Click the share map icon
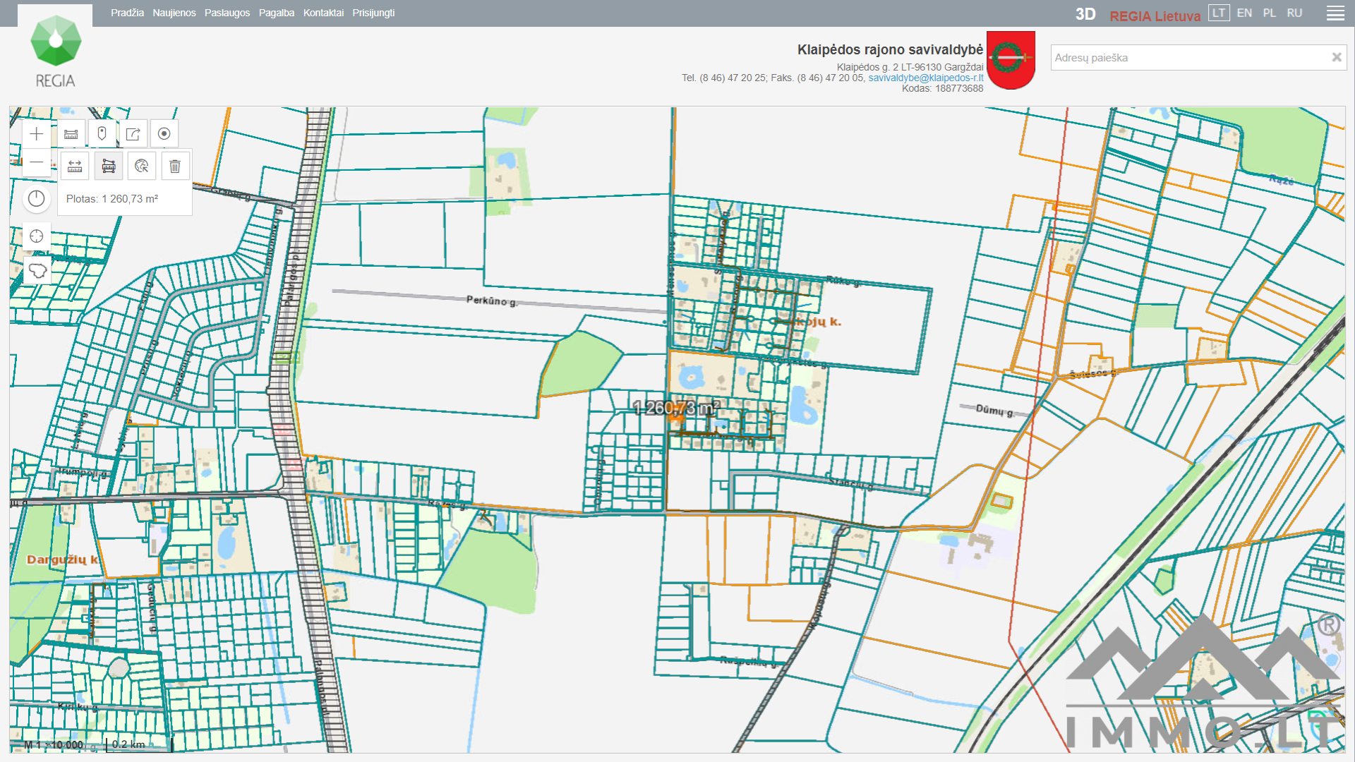The image size is (1355, 762). [133, 134]
